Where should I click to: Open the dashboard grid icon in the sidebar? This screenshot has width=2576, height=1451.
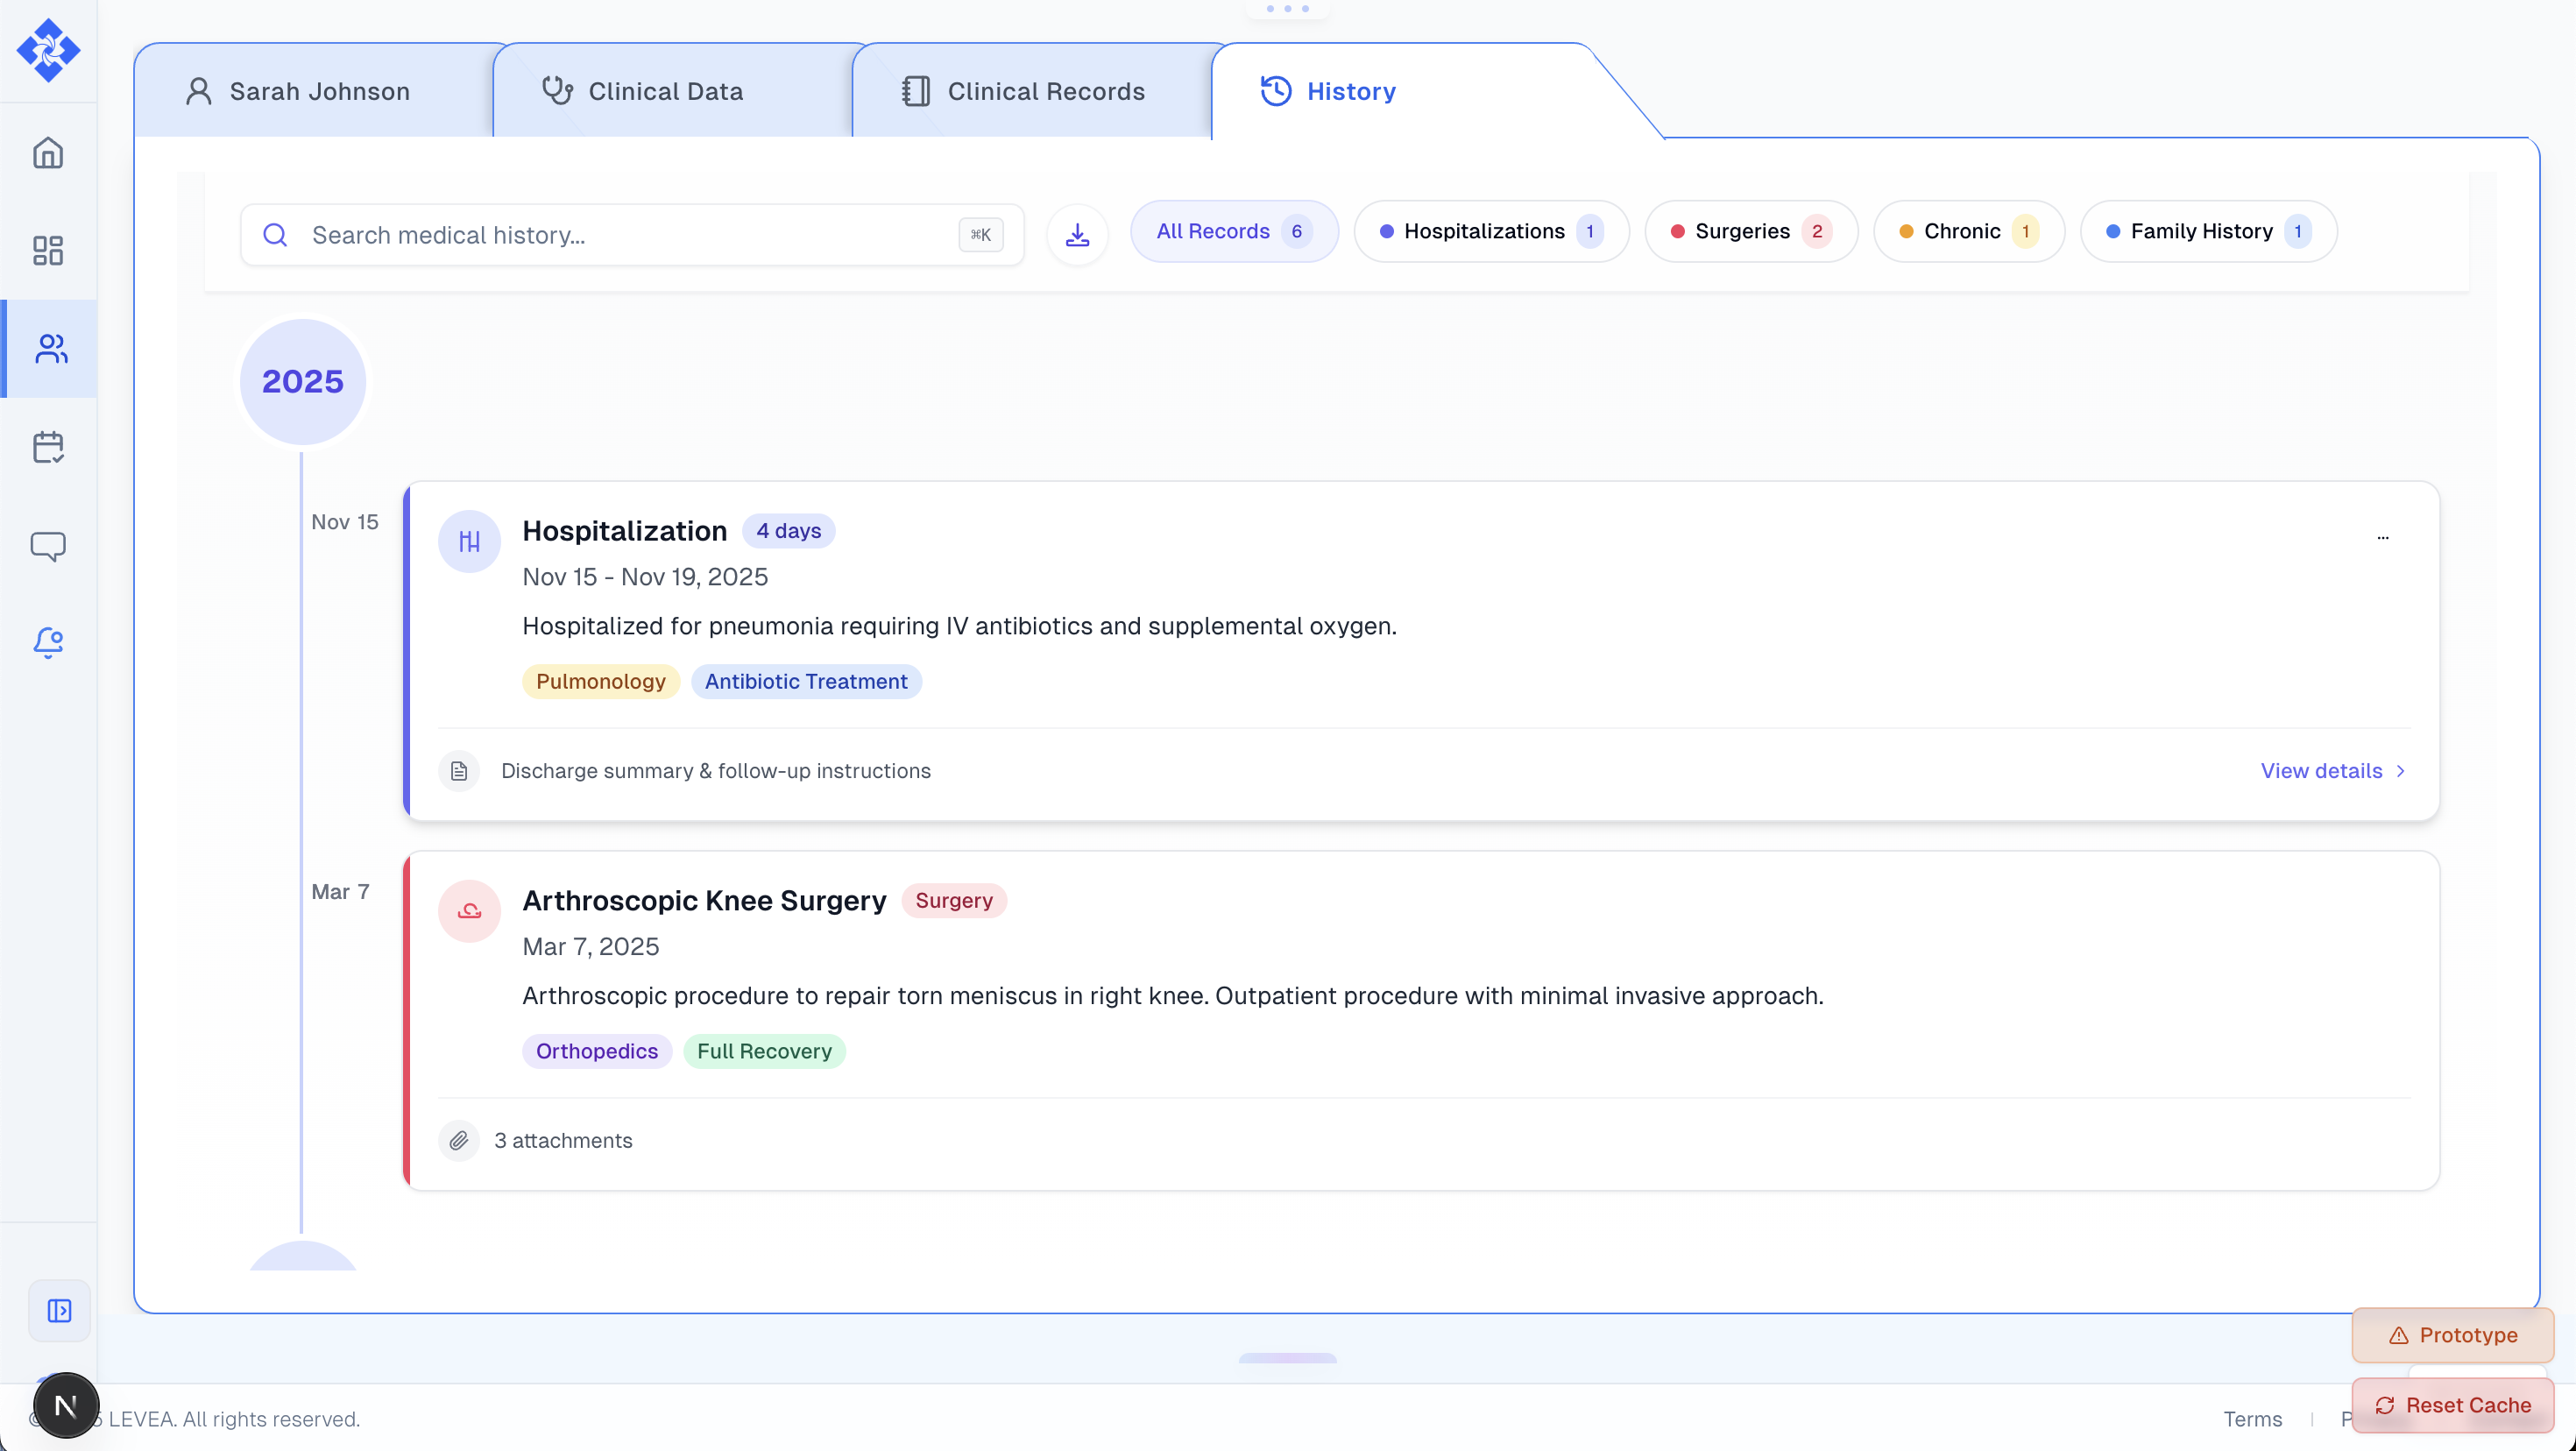pyautogui.click(x=48, y=250)
